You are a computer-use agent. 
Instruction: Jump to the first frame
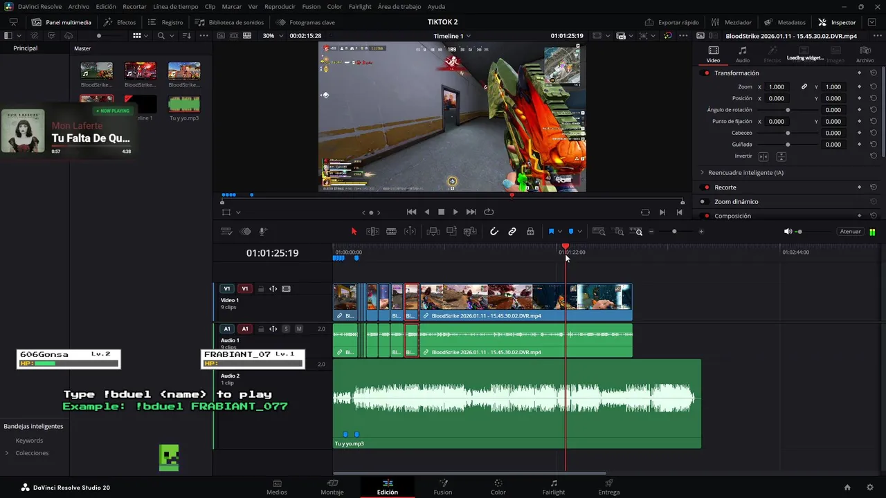(411, 212)
